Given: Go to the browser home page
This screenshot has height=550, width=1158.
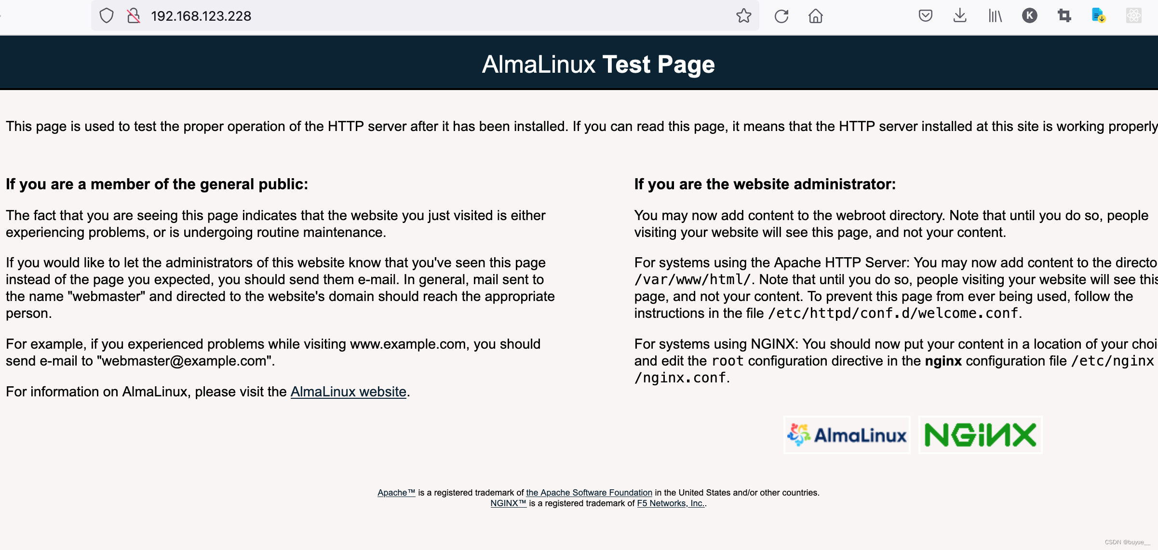Looking at the screenshot, I should click(815, 16).
